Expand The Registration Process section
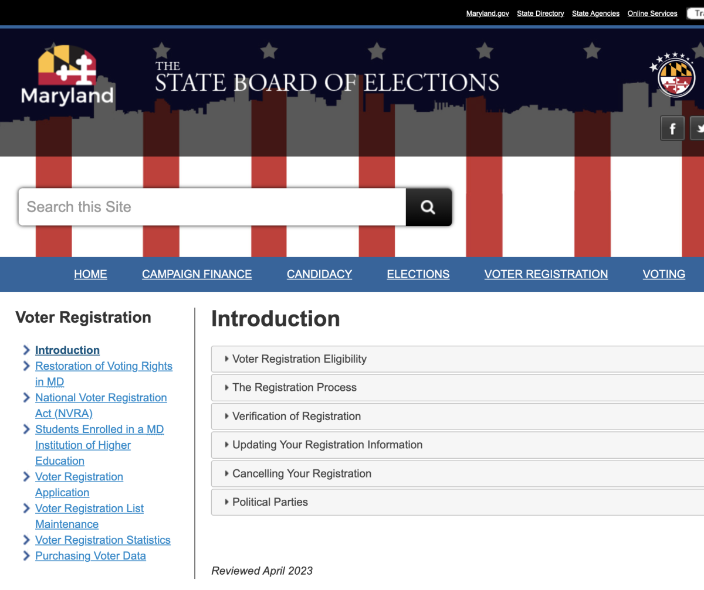Screen dimensions: 704x590 [458, 387]
